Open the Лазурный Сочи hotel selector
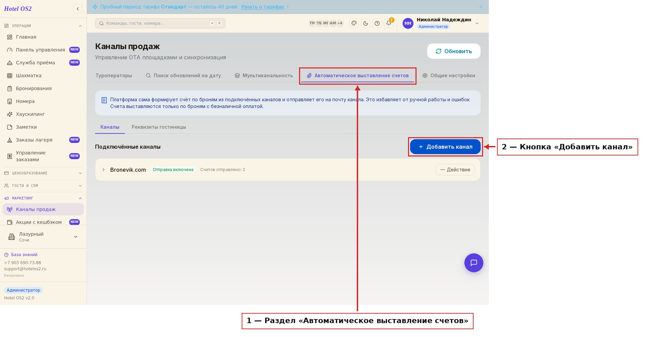Screen dimensions: 646x337 tap(43, 237)
